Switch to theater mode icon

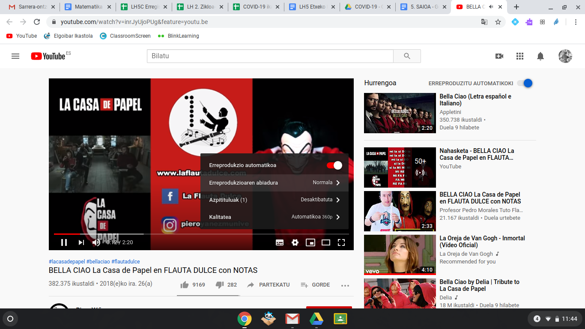(326, 242)
